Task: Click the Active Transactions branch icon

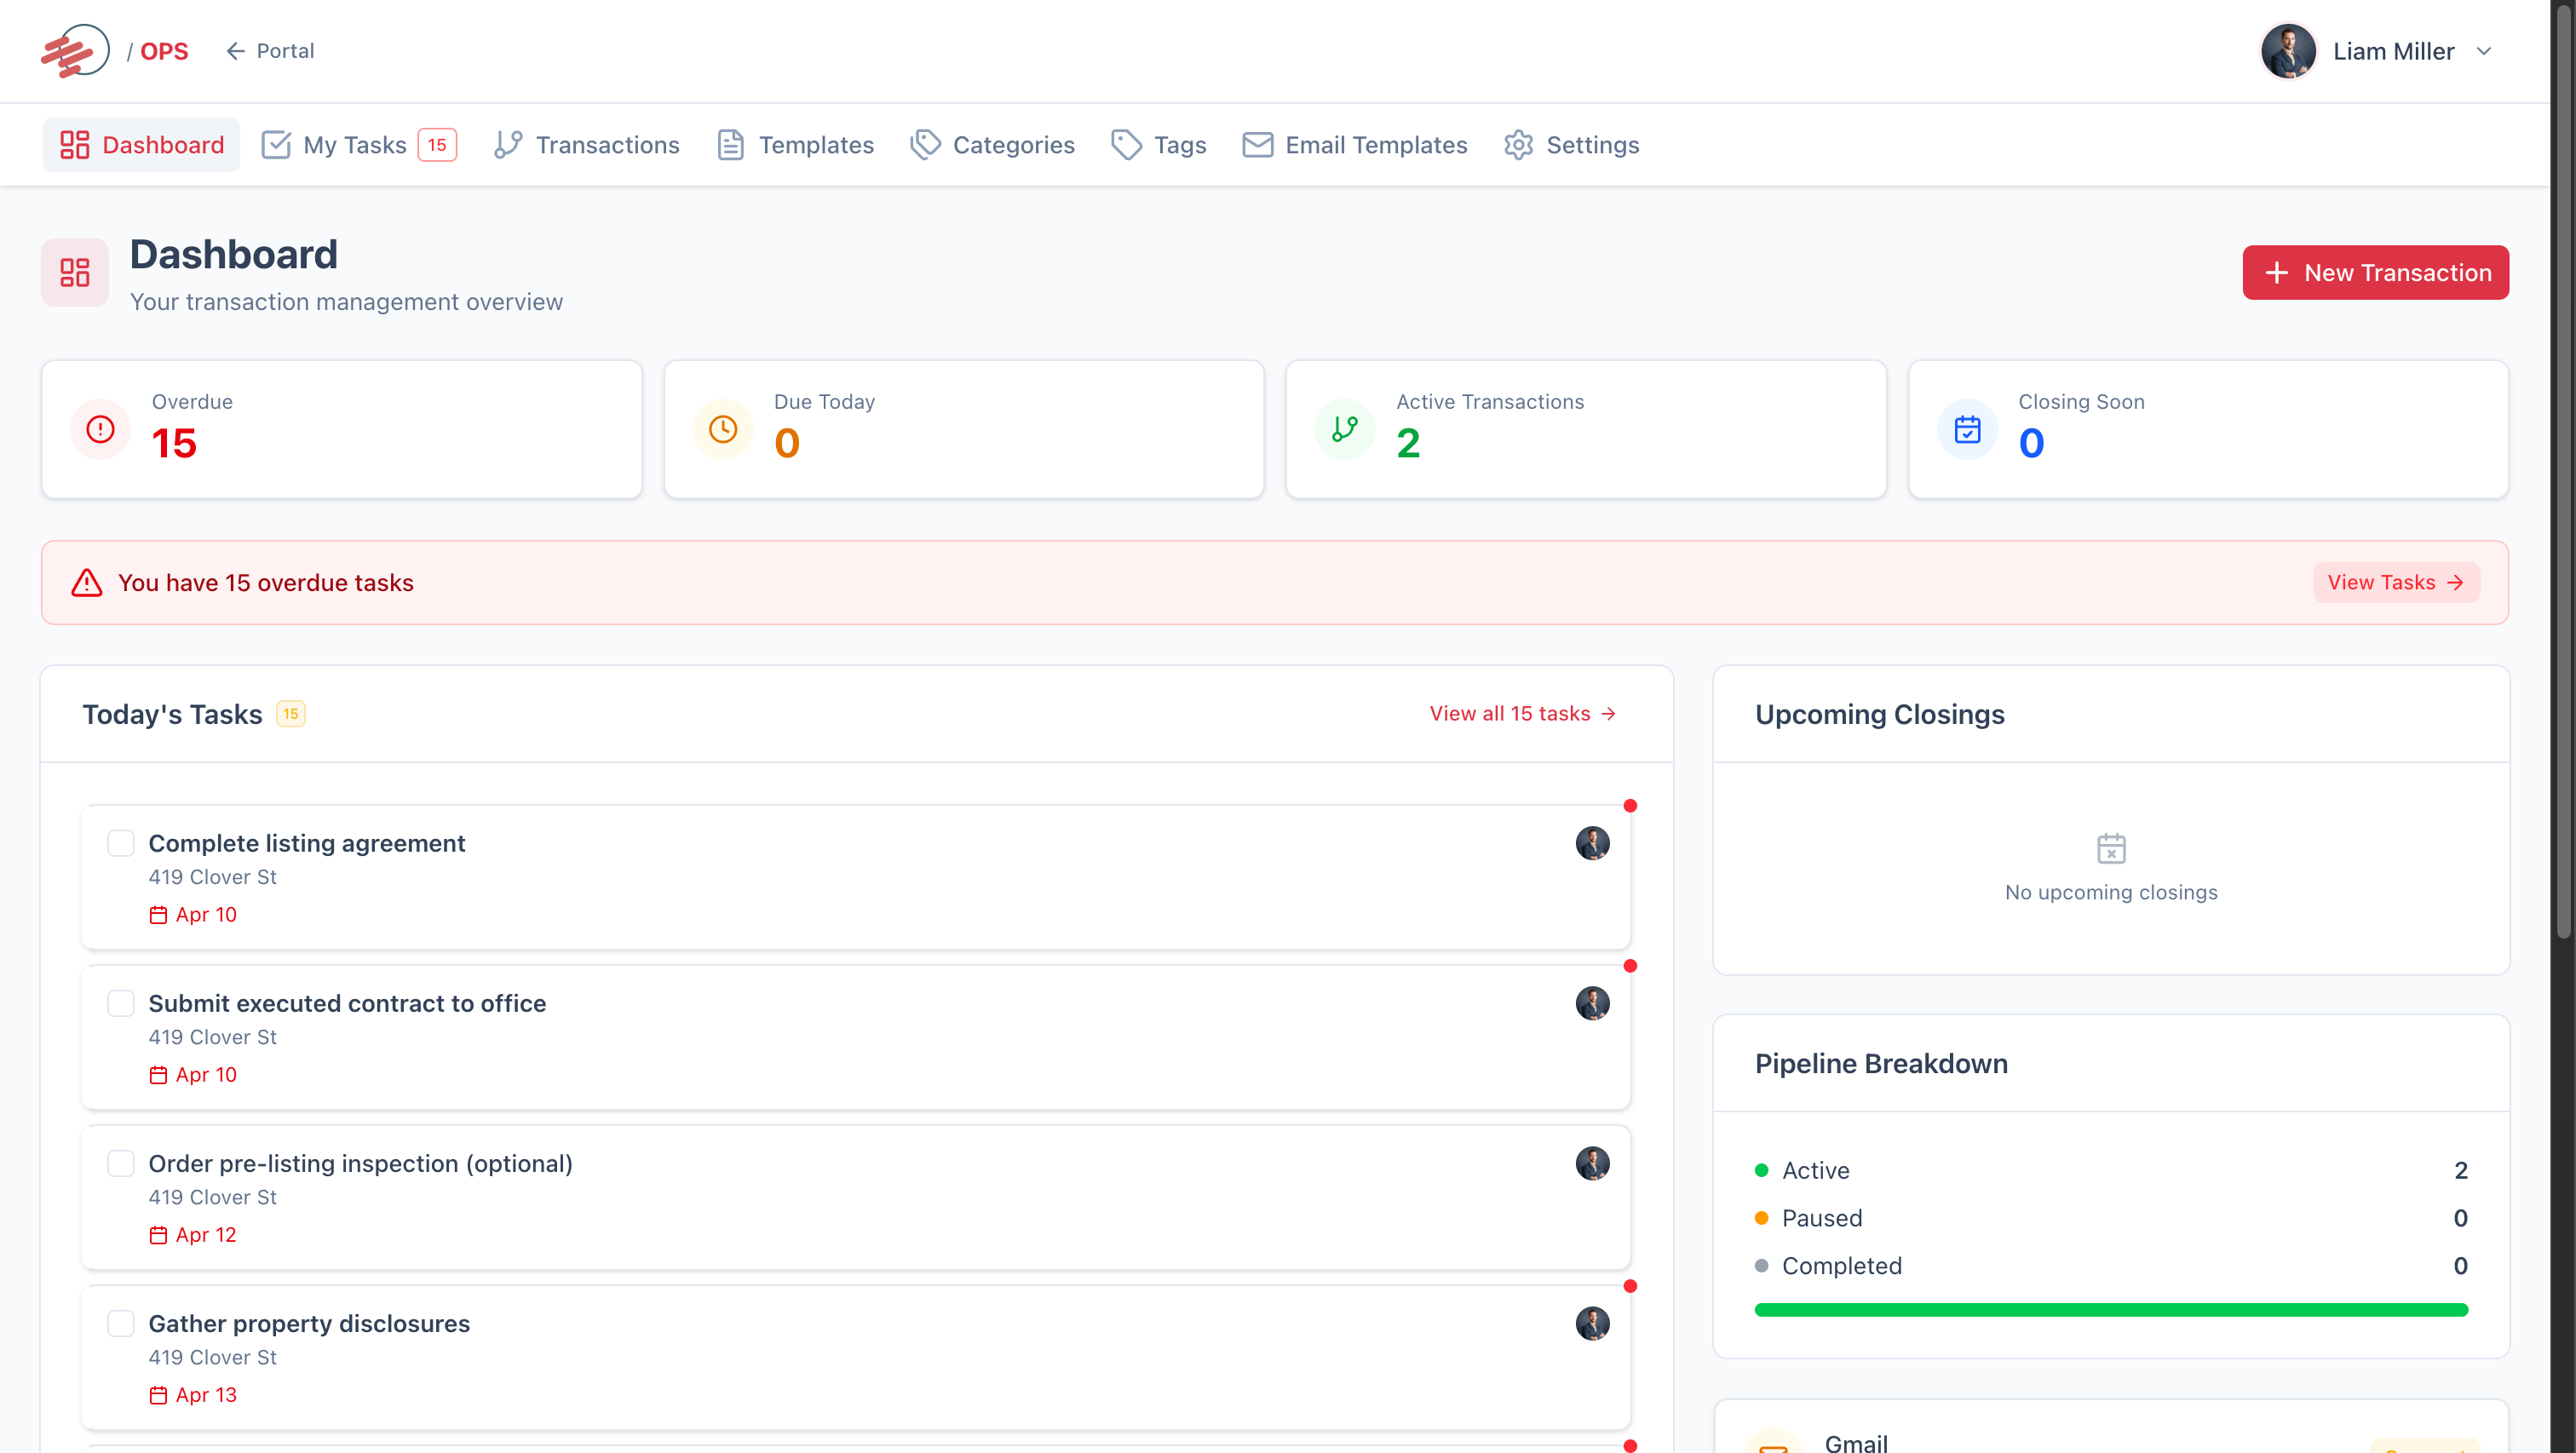Action: coord(1345,429)
